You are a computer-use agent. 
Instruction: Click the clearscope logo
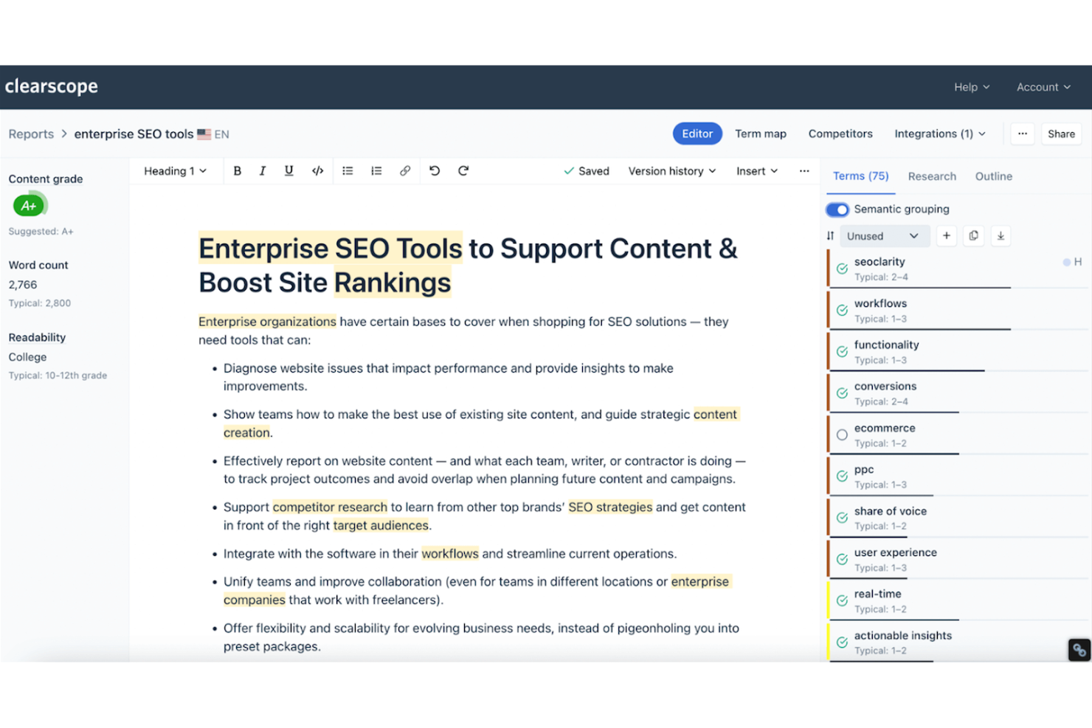pos(52,86)
